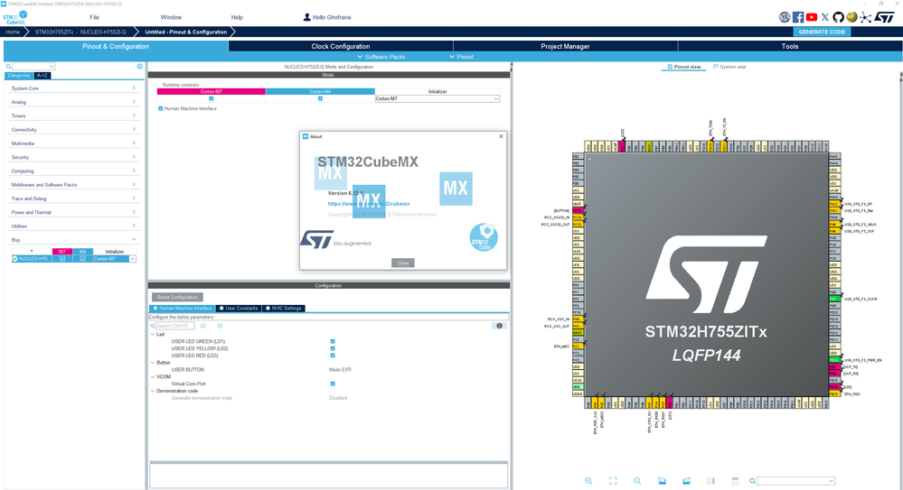Toggle the Virtual Com Port checkbox
This screenshot has width=903, height=490.
coord(333,384)
